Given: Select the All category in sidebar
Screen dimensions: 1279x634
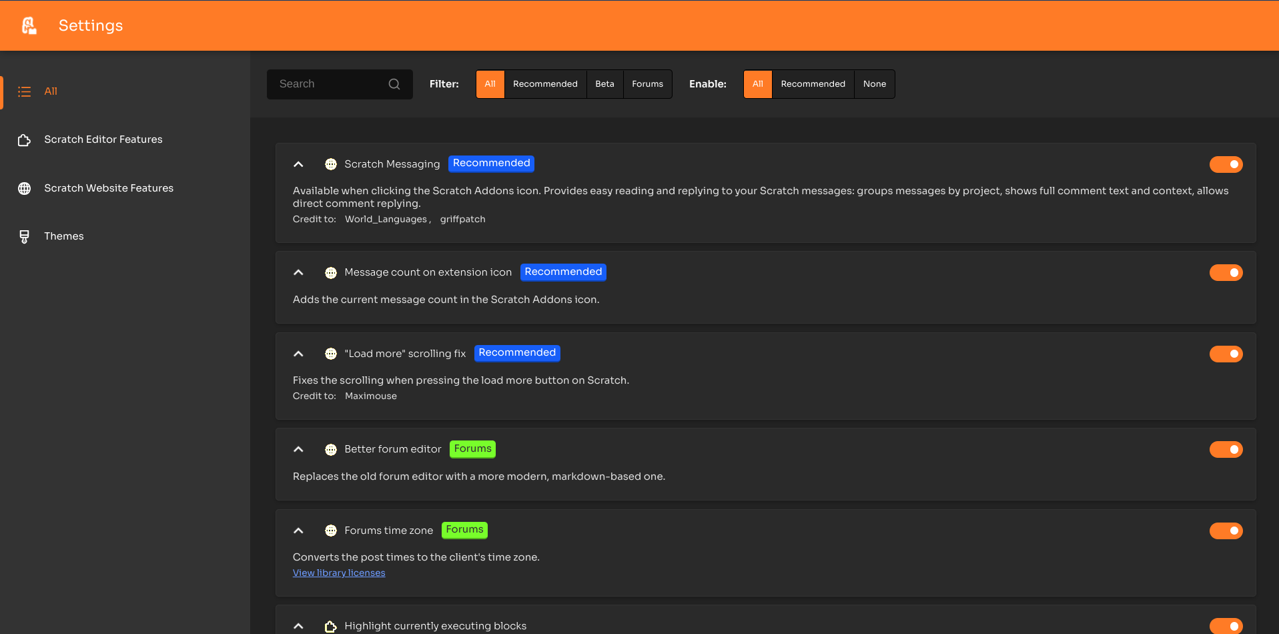Looking at the screenshot, I should (125, 91).
